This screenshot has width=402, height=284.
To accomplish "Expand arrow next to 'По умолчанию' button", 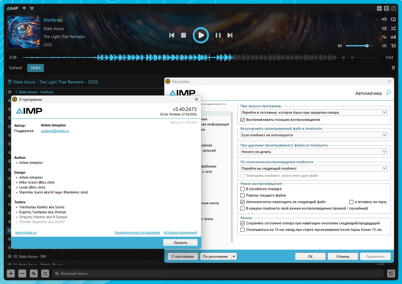I will pyautogui.click(x=234, y=257).
